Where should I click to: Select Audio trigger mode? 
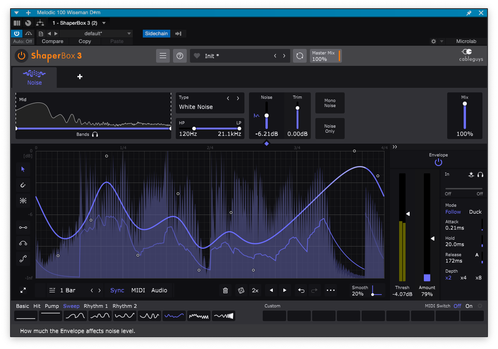point(159,290)
